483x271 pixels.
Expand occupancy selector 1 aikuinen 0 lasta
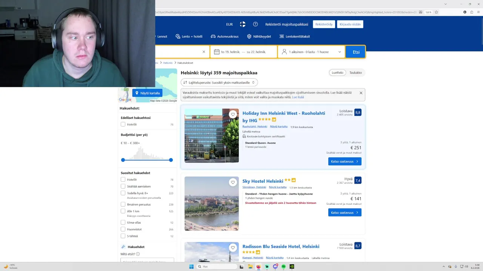point(312,52)
